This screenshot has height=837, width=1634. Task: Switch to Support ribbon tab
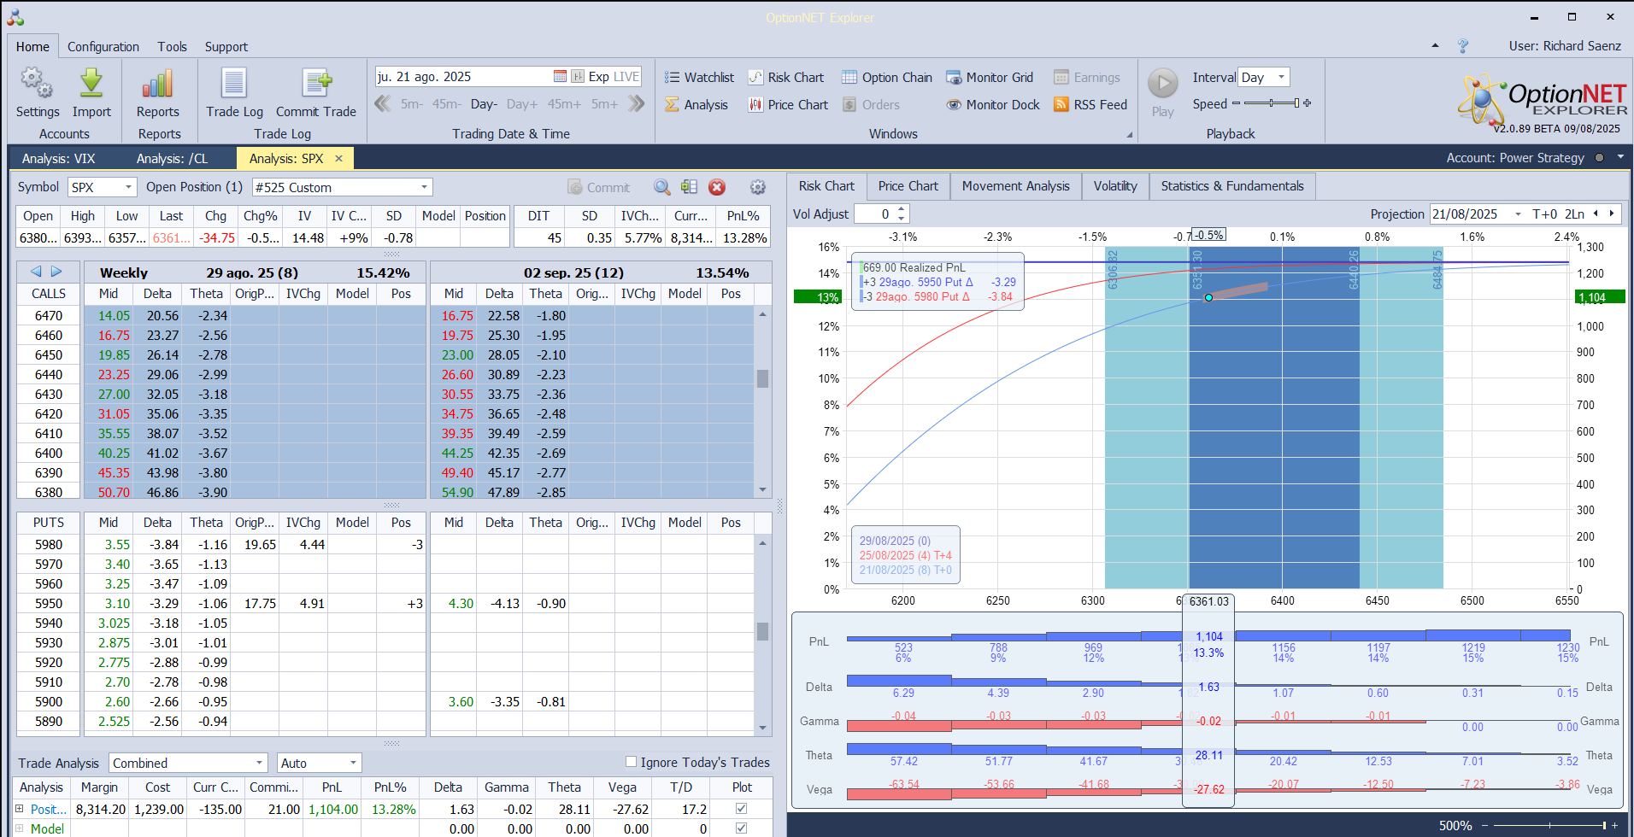[226, 47]
